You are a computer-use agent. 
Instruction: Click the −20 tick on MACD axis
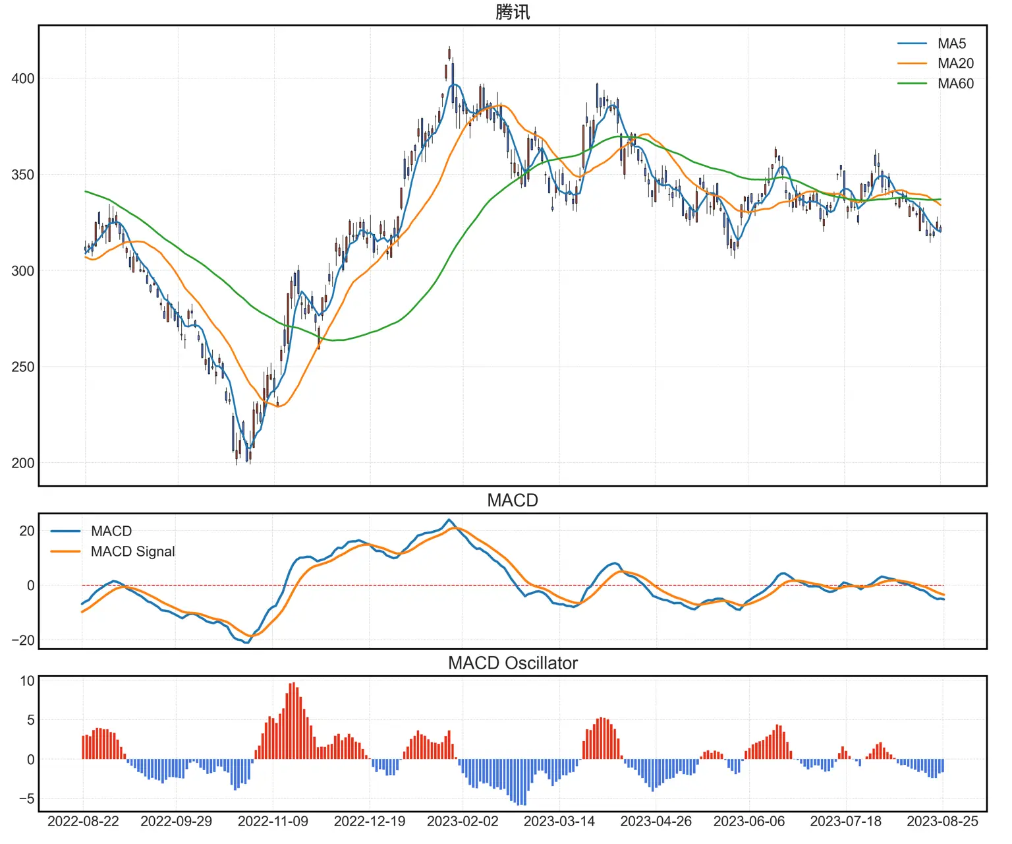[x=22, y=640]
